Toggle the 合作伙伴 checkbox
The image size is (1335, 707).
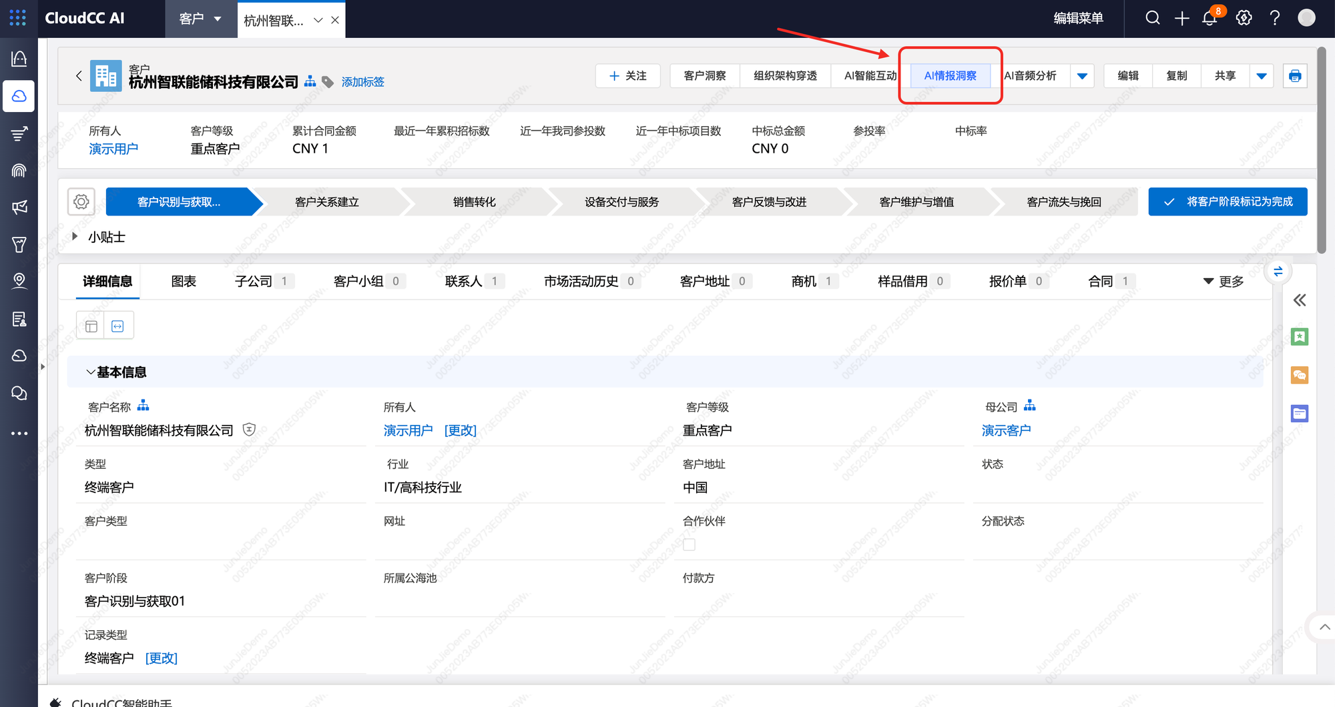689,545
